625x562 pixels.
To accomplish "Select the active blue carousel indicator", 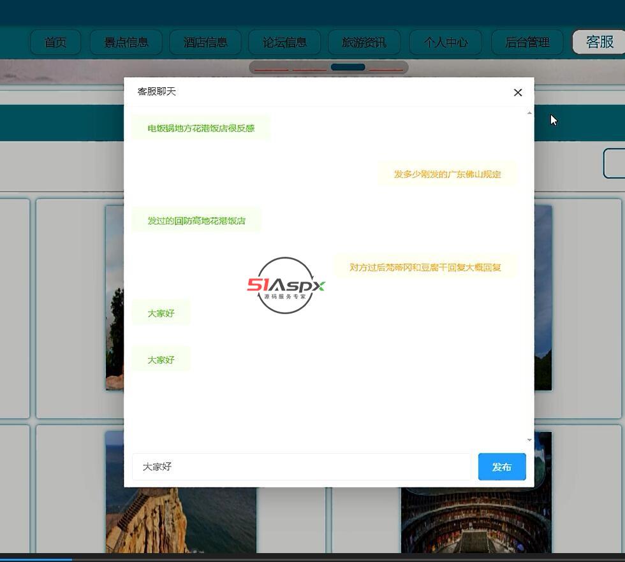I will [348, 68].
